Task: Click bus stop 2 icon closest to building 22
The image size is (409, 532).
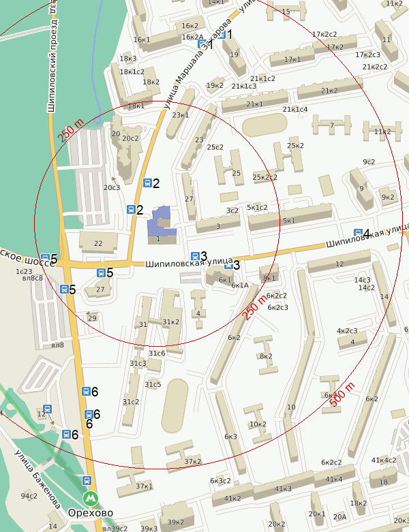Action: coord(131,209)
